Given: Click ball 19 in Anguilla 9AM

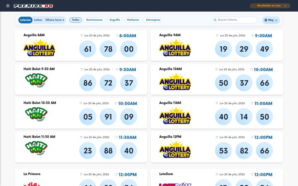Looking at the screenshot, I should [x=223, y=49].
